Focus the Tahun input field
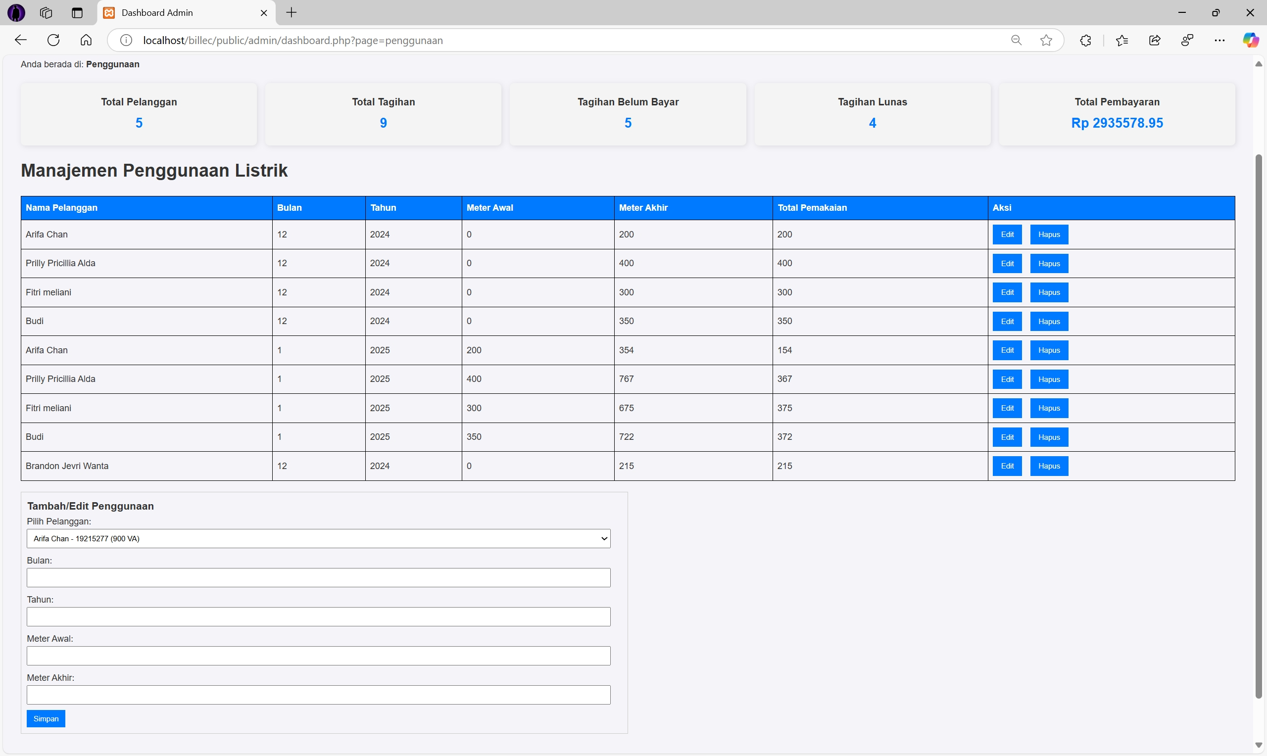Image resolution: width=1267 pixels, height=756 pixels. [x=318, y=617]
